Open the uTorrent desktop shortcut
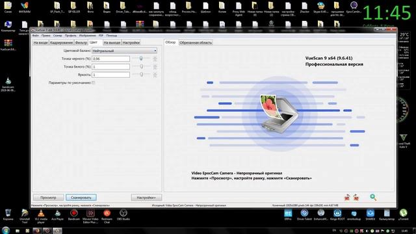 click(403, 214)
